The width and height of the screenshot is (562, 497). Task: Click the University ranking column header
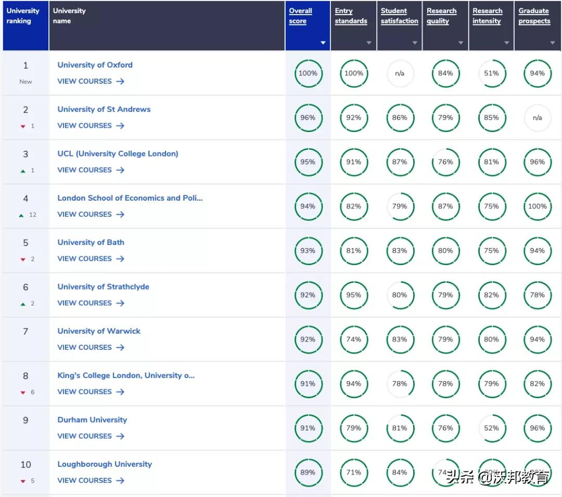tap(25, 26)
